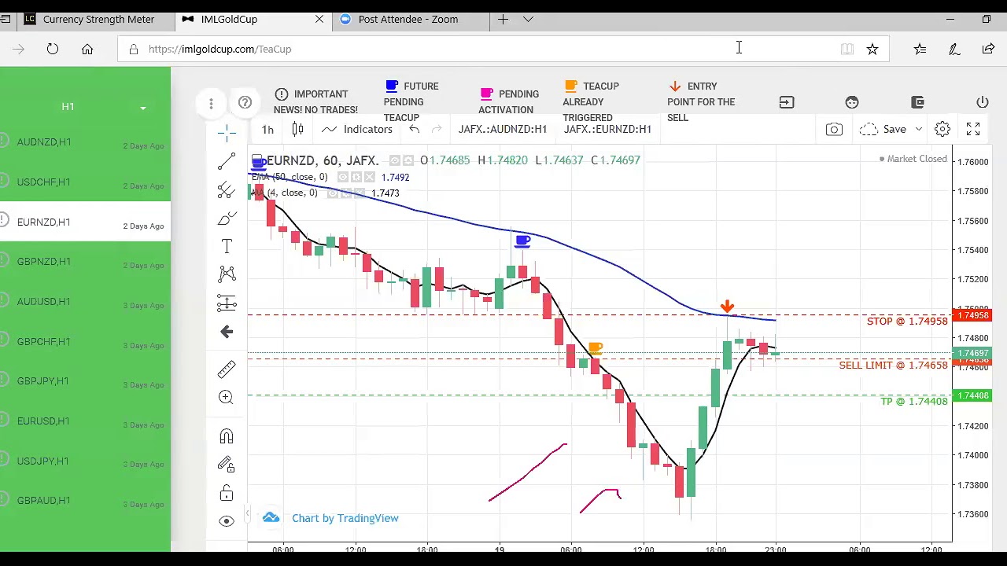Select AUDNZD,H1 in the pair list
1007x566 pixels.
pyautogui.click(x=85, y=142)
